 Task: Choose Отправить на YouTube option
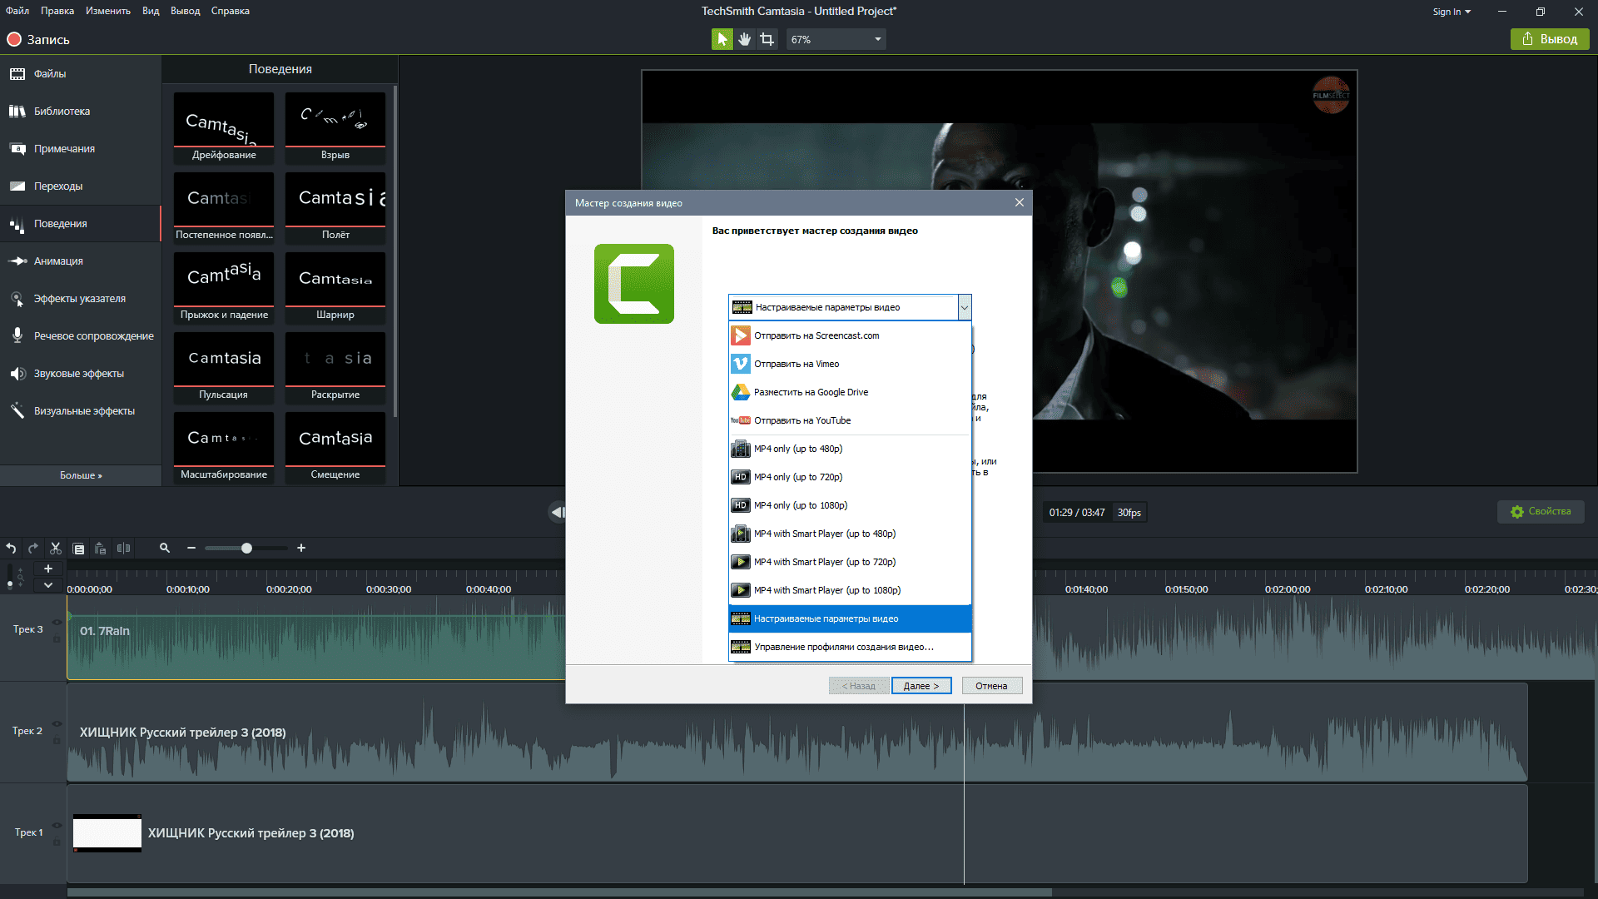(x=850, y=421)
